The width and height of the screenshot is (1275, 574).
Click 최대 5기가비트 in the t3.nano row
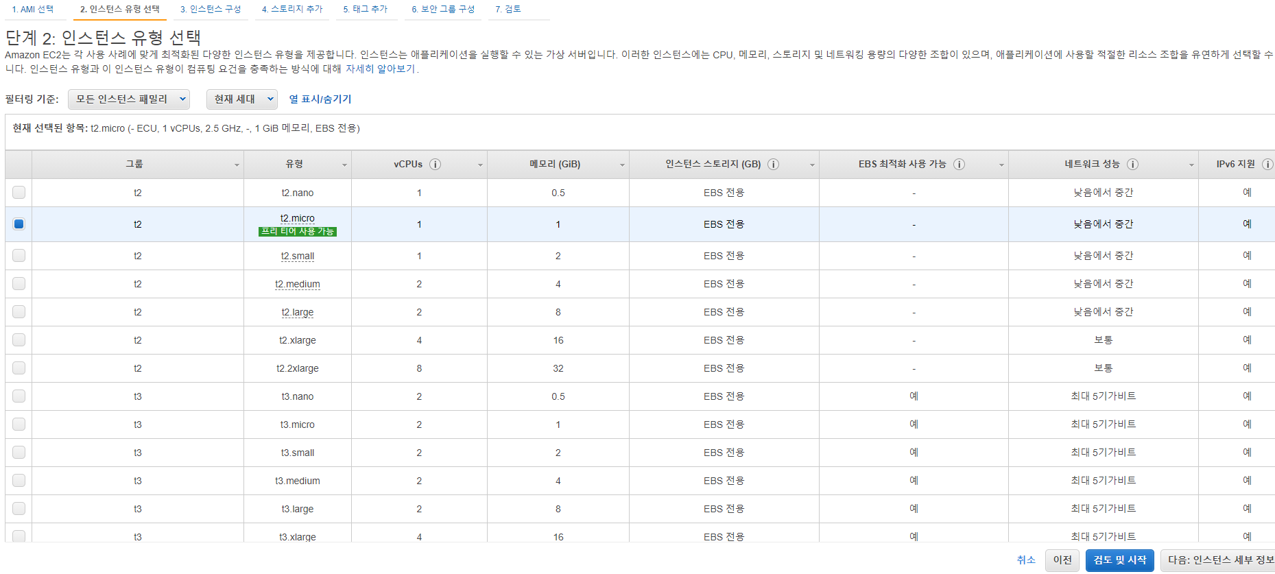pyautogui.click(x=1104, y=396)
